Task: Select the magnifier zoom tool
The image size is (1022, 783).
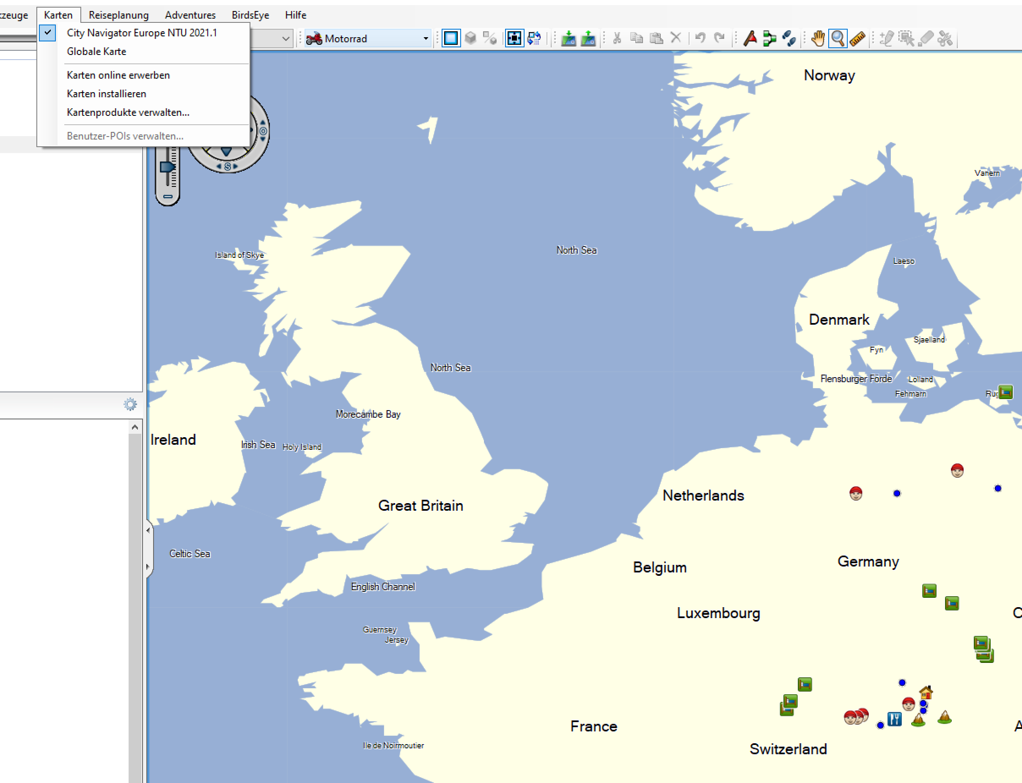Action: point(838,38)
